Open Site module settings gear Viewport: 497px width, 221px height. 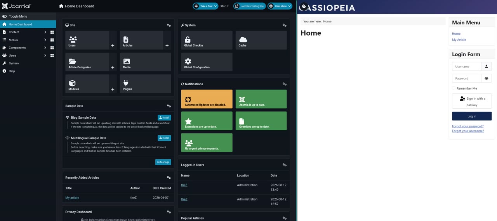point(169,25)
